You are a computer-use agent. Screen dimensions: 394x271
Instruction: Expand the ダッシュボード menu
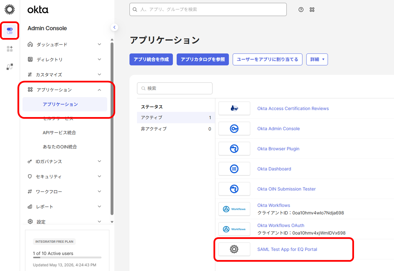[x=64, y=44]
